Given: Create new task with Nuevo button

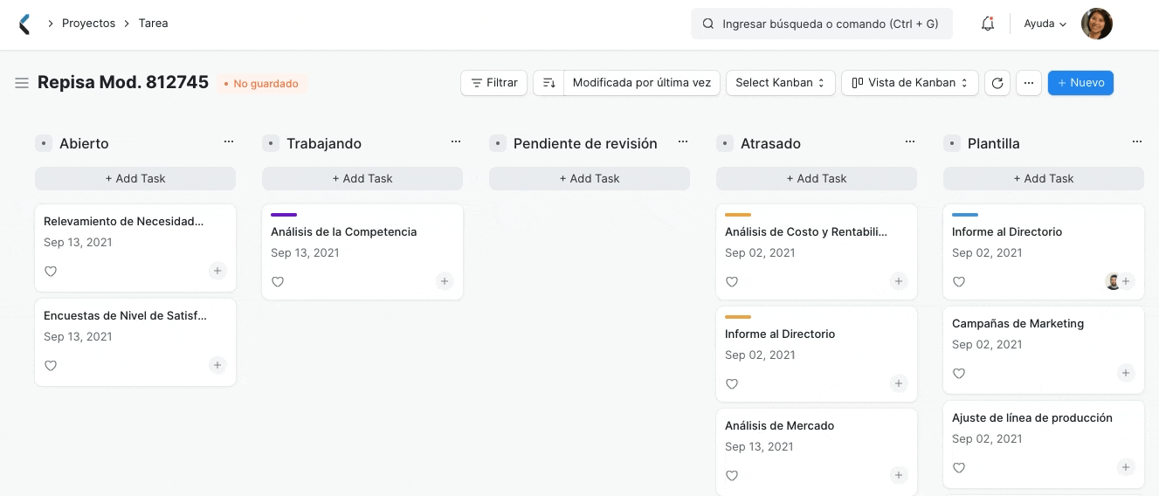Looking at the screenshot, I should [x=1080, y=83].
